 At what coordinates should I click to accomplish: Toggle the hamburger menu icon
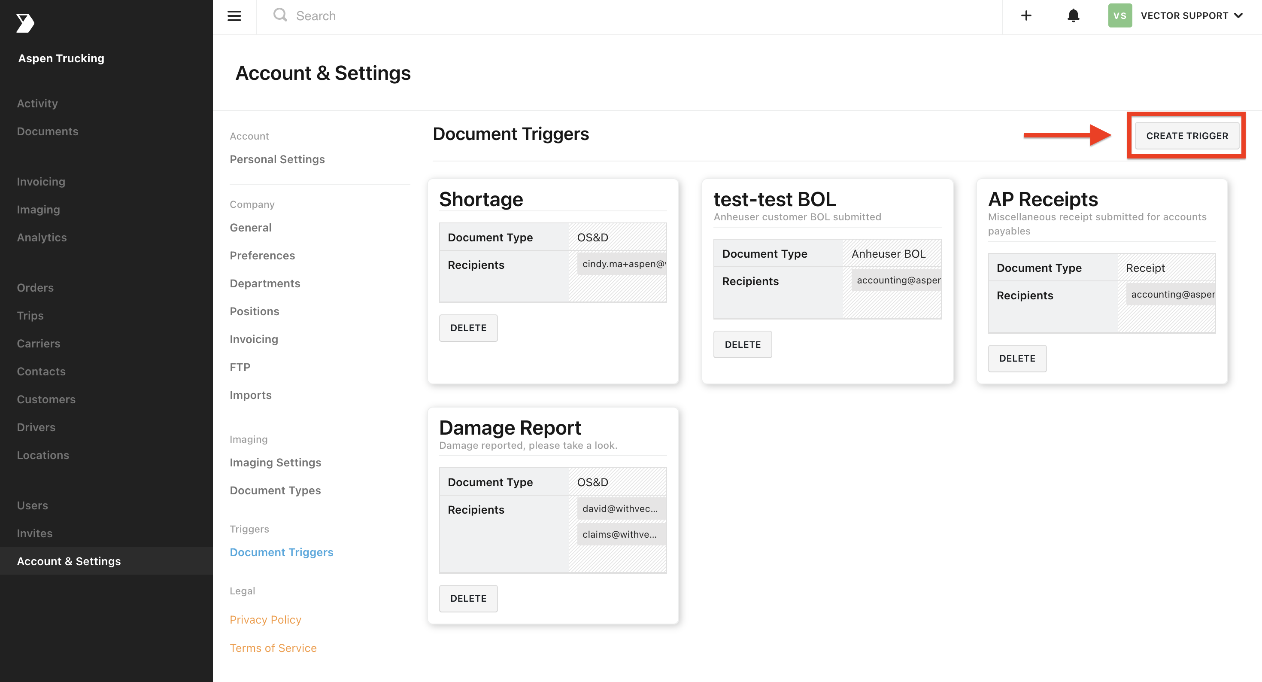tap(234, 16)
